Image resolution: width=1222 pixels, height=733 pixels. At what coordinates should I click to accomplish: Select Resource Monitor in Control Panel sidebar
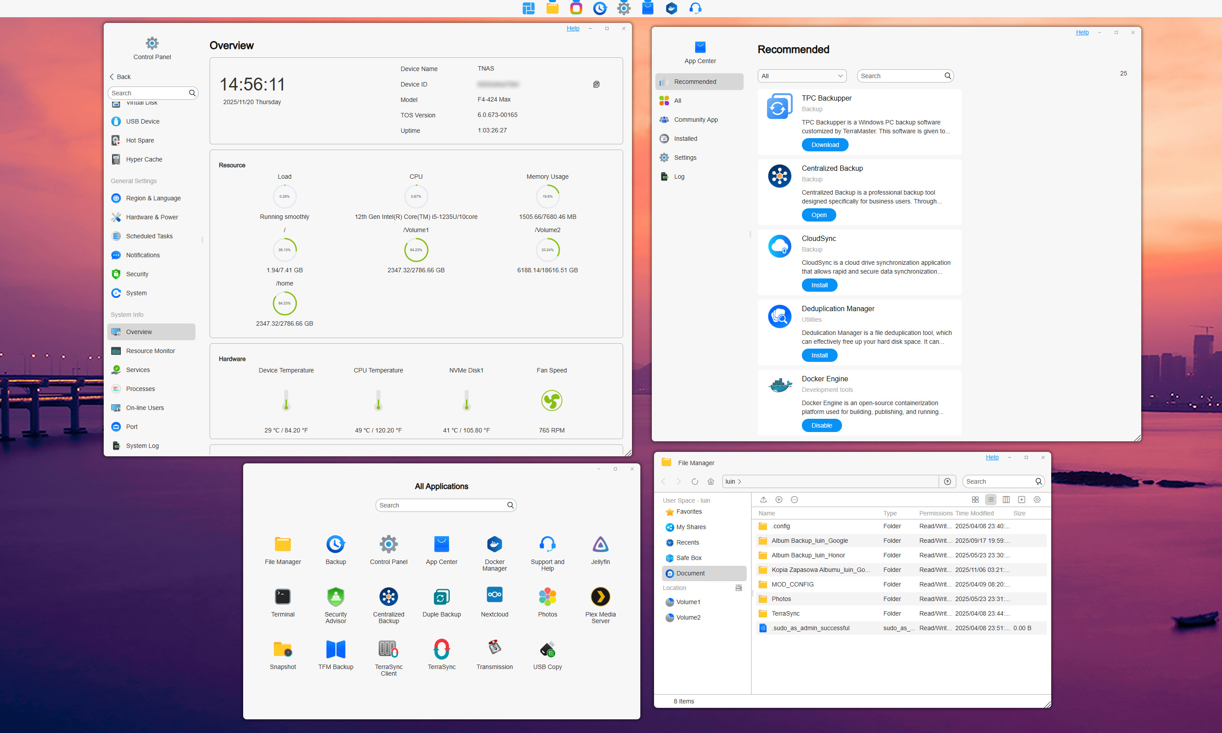click(x=150, y=351)
